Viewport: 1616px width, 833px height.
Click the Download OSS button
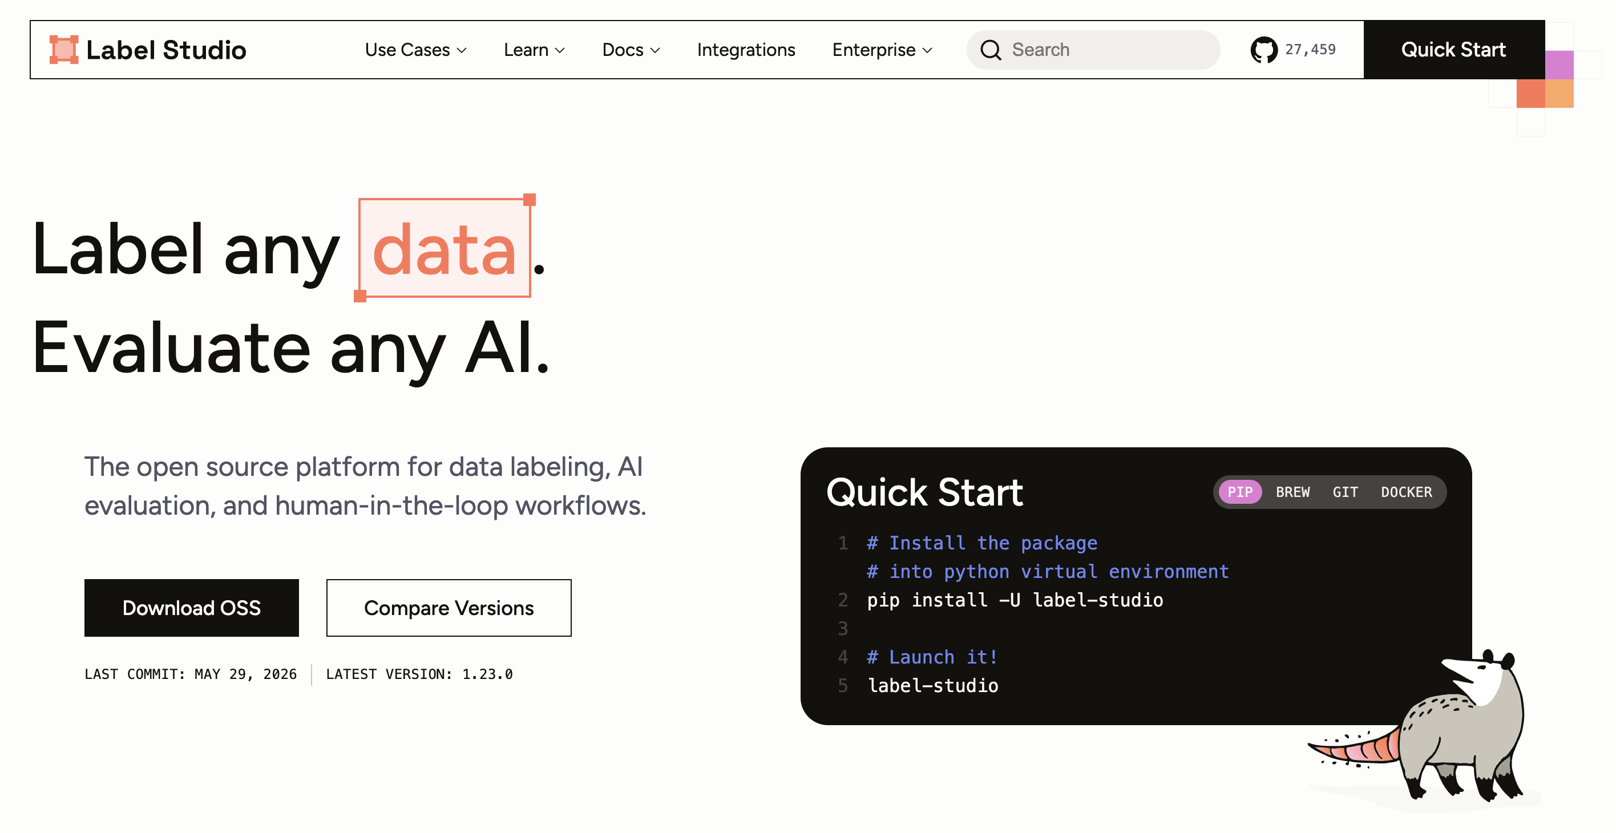(x=191, y=607)
